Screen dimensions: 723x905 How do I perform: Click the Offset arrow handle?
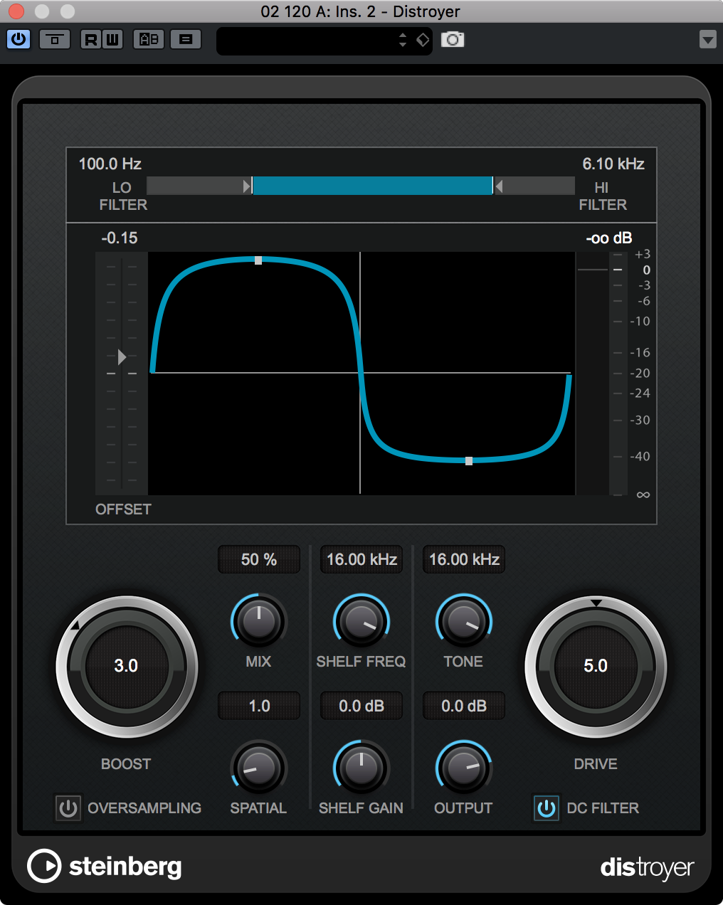[x=122, y=356]
